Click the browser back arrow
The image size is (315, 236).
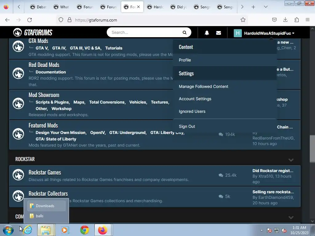coord(7,20)
